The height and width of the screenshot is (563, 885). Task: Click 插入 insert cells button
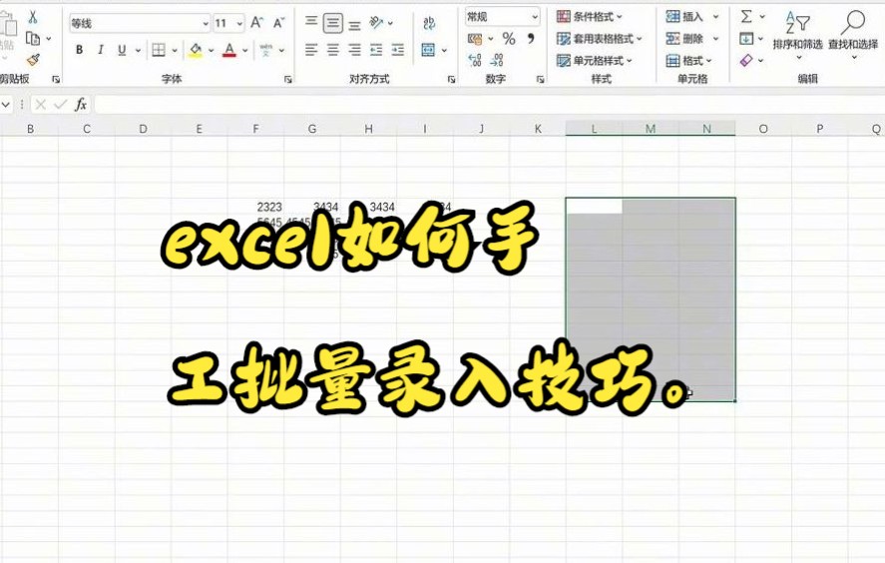[684, 16]
